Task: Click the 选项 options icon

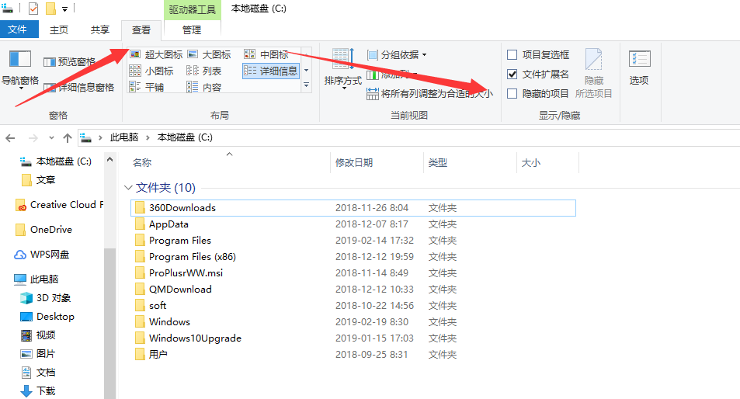Action: click(639, 60)
